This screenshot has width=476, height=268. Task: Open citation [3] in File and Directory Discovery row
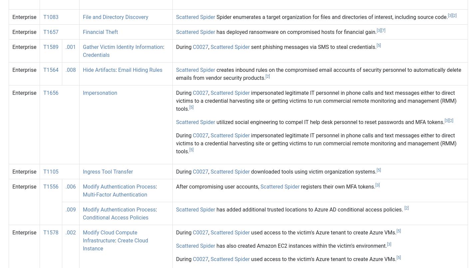450,16
